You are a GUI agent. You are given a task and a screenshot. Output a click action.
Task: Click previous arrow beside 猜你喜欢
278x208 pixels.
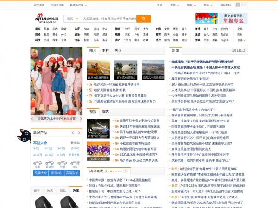coord(107,171)
